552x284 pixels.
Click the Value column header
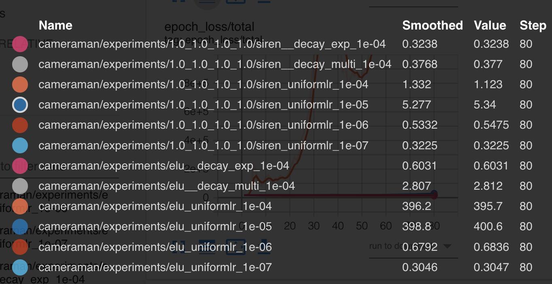pos(490,25)
